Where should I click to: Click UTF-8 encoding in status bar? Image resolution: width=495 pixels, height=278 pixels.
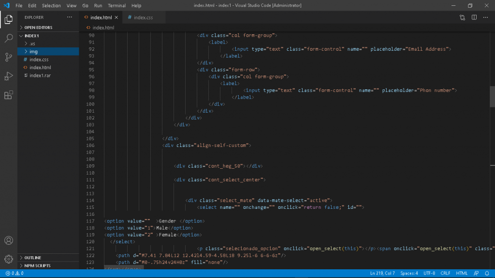(429, 273)
